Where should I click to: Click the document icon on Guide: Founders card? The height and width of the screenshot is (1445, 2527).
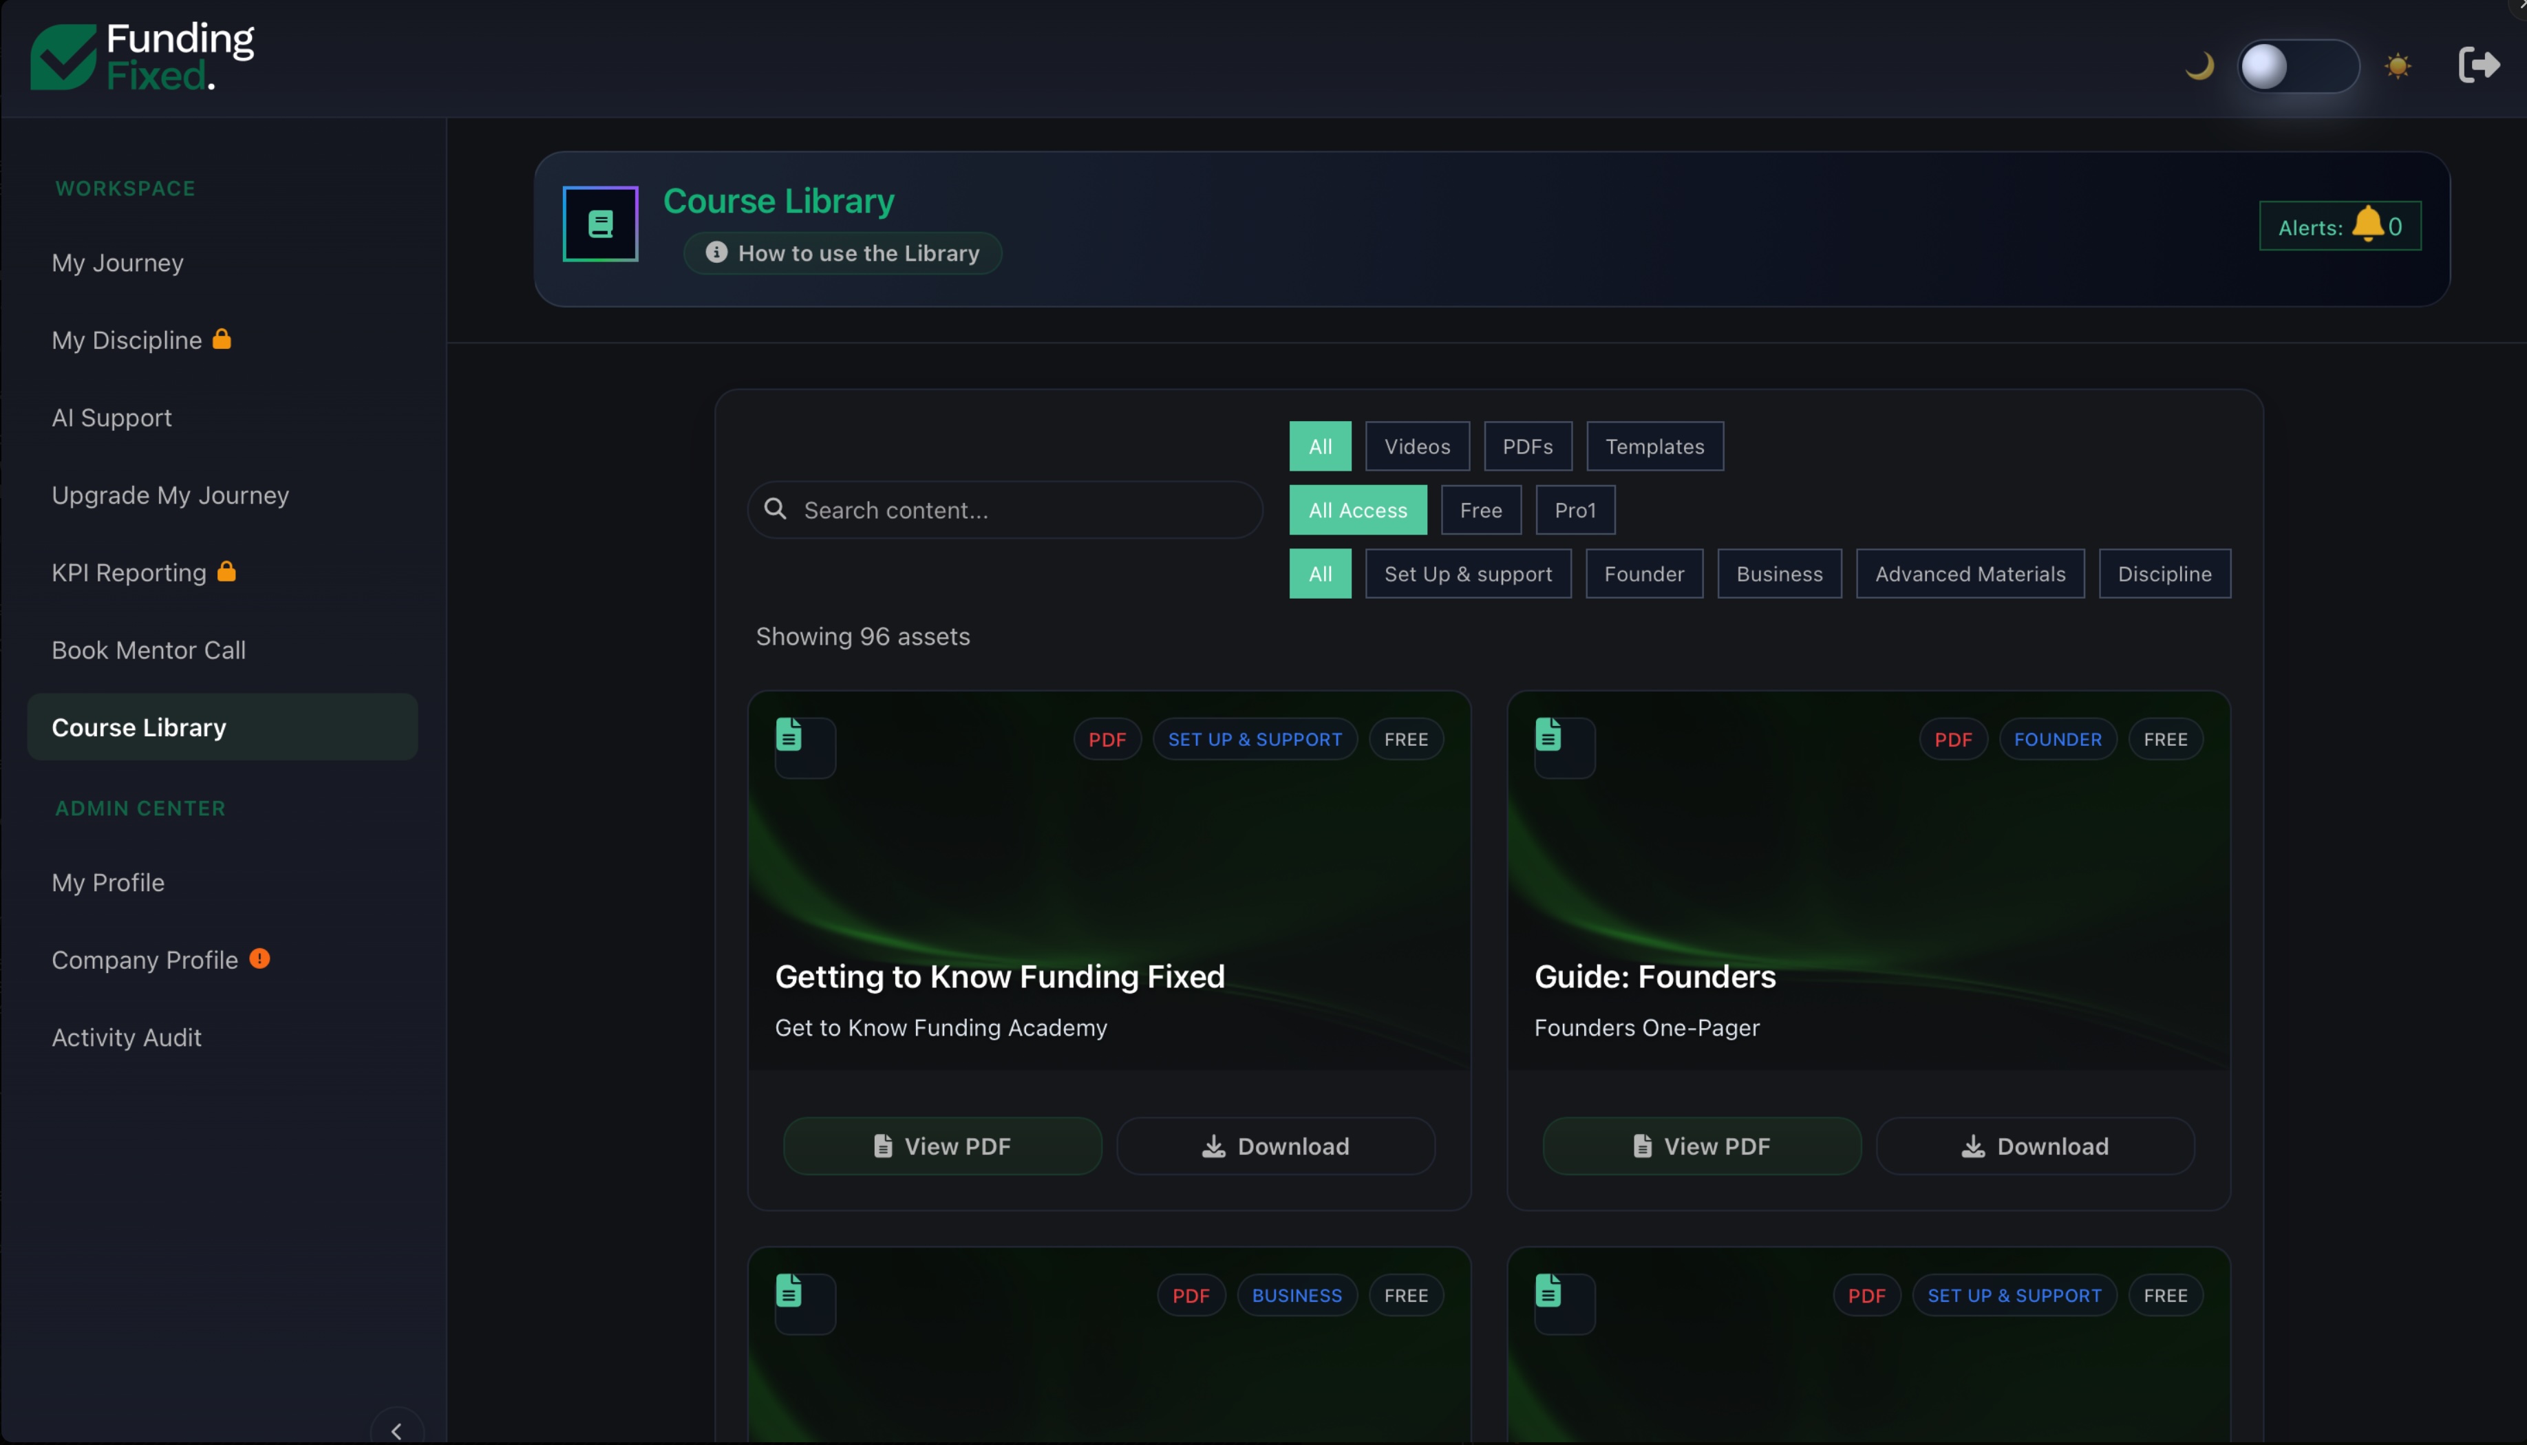click(x=1548, y=736)
